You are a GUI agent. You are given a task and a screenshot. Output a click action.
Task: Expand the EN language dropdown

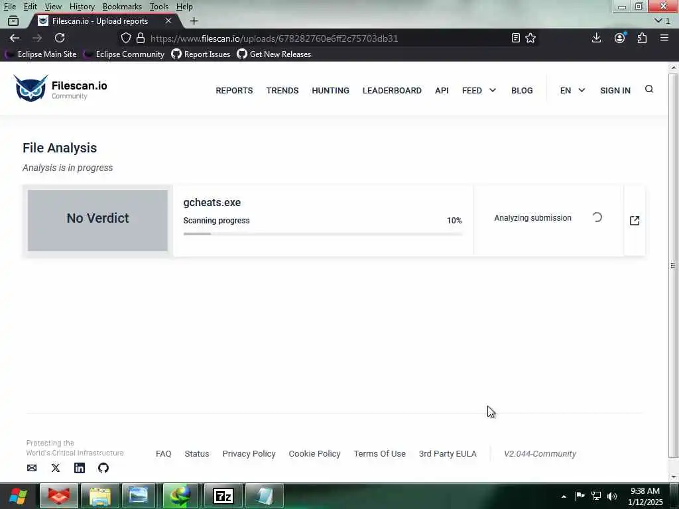pyautogui.click(x=572, y=90)
